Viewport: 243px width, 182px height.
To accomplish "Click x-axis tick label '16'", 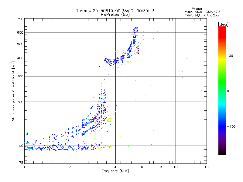I will (x=207, y=167).
